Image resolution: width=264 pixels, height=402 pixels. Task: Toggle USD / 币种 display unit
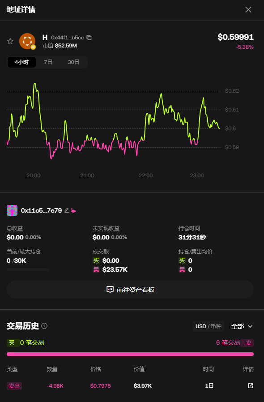point(209,326)
